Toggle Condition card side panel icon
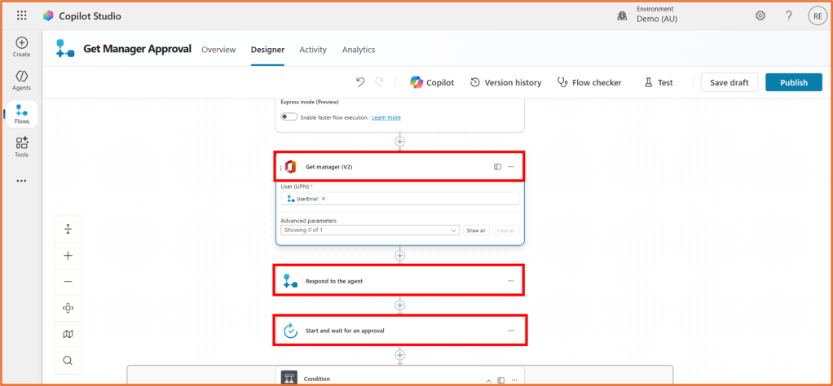The height and width of the screenshot is (386, 833). click(500, 380)
